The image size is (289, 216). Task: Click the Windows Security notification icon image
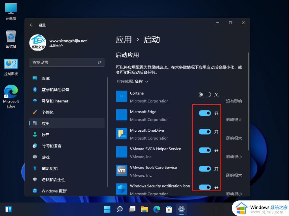click(122, 189)
